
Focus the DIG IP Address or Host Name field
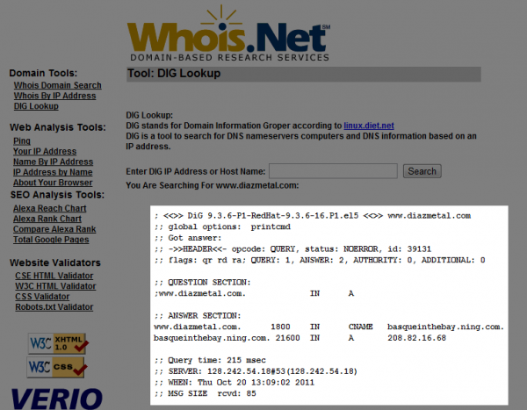click(333, 171)
